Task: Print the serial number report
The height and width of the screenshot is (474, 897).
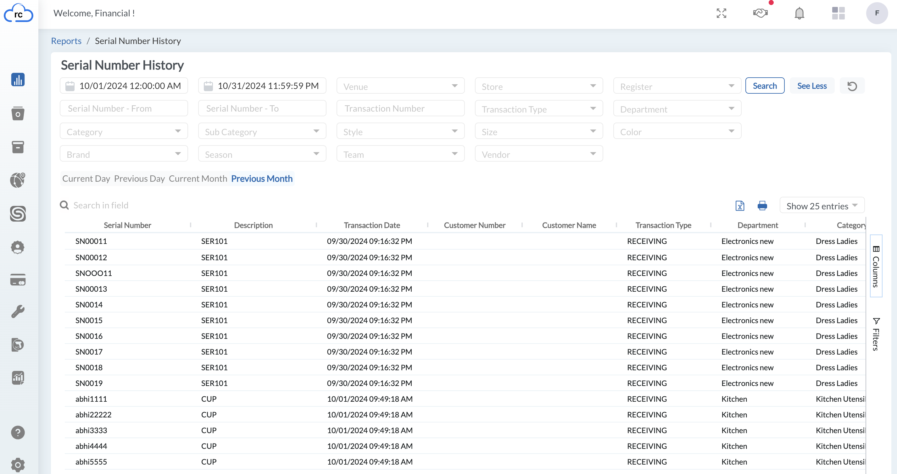Action: 762,206
